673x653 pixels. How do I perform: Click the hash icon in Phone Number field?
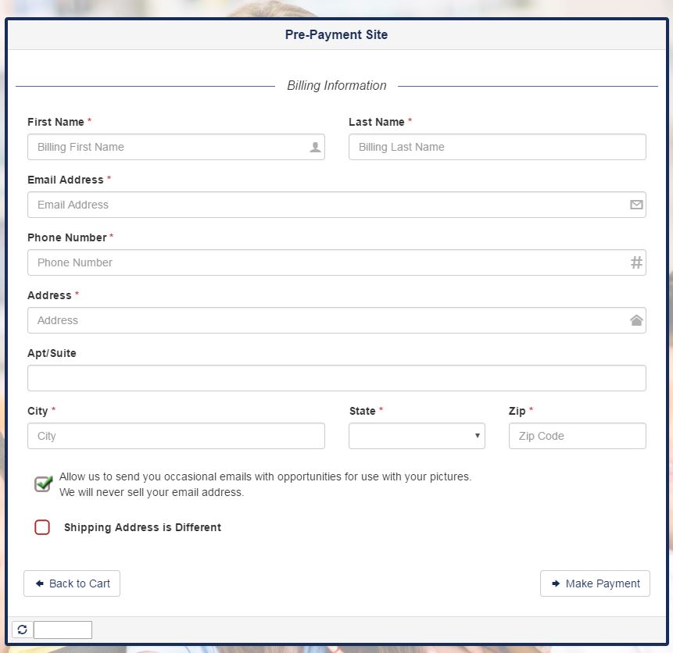point(636,262)
